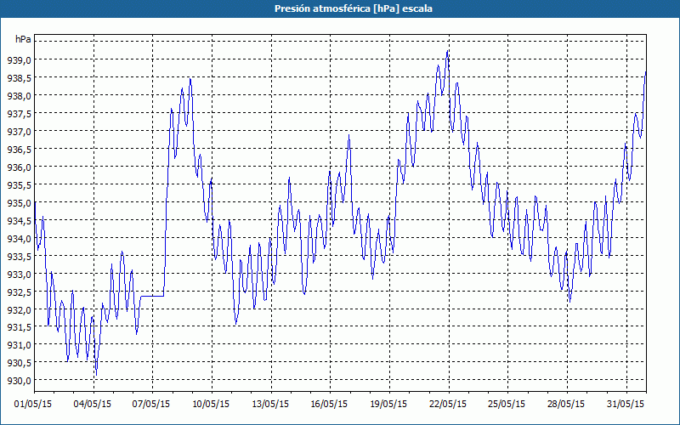Screen dimensions: 680x425
Task: Click the 28/05/15 date label
Action: pyautogui.click(x=566, y=405)
